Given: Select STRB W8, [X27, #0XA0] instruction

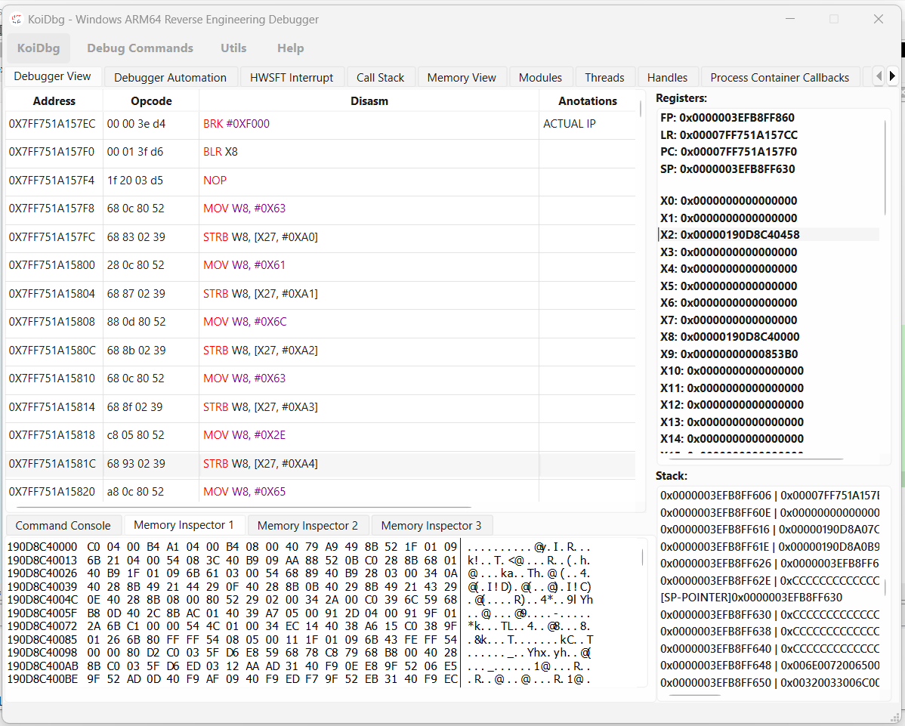Looking at the screenshot, I should pyautogui.click(x=321, y=236).
